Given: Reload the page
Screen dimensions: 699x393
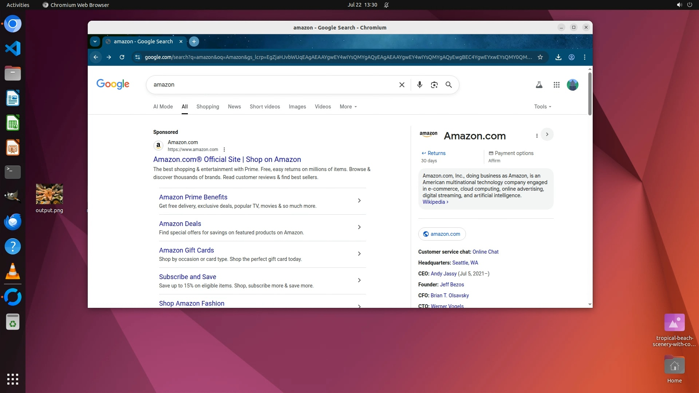Looking at the screenshot, I should (122, 57).
